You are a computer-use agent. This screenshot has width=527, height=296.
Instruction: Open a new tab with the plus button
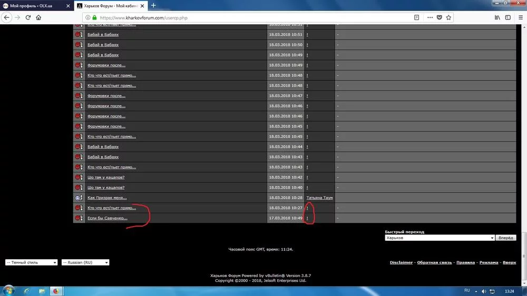(153, 5)
